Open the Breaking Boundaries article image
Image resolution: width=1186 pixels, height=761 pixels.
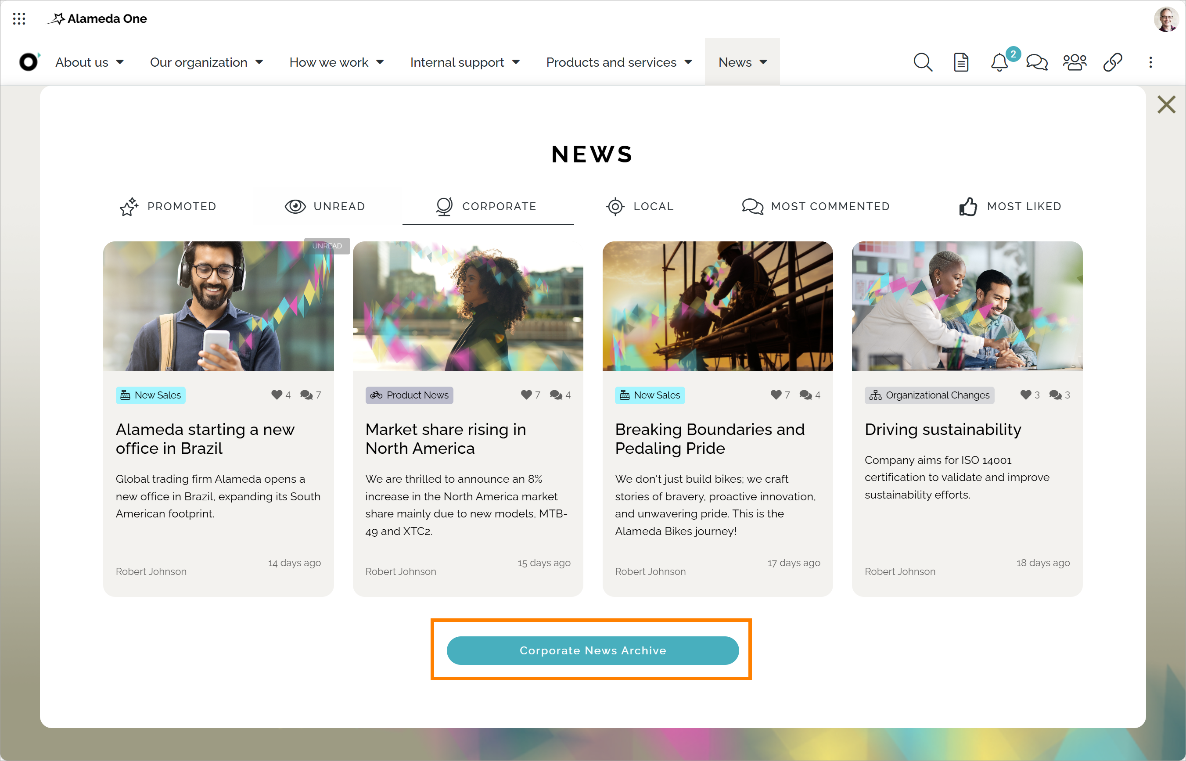(718, 306)
